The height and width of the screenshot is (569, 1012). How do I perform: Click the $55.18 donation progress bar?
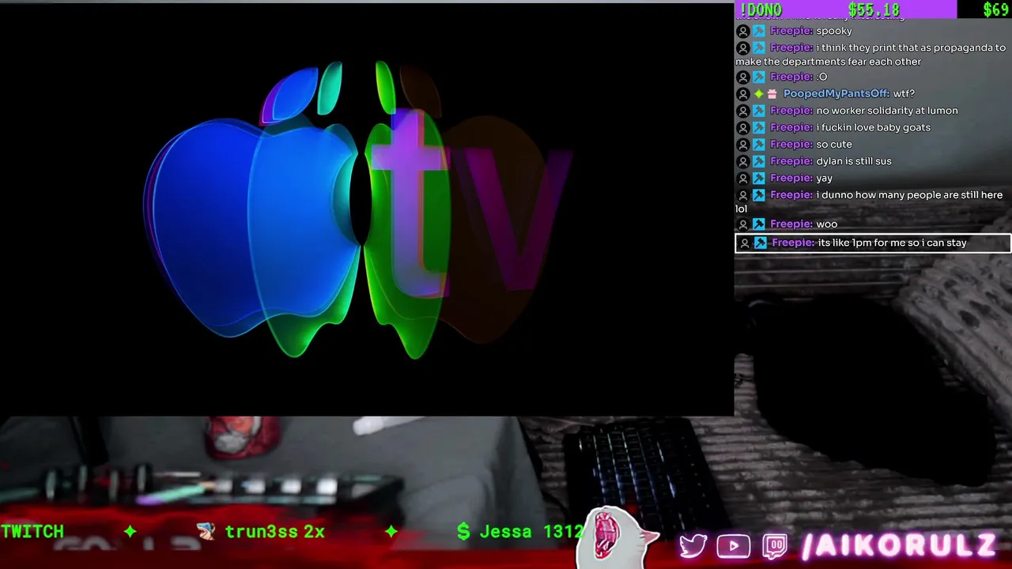[845, 9]
